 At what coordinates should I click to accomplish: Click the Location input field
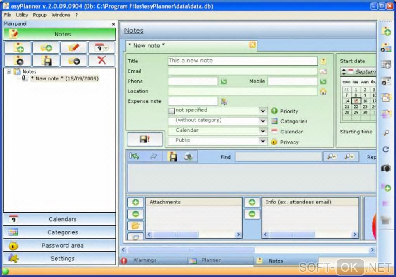pos(243,91)
